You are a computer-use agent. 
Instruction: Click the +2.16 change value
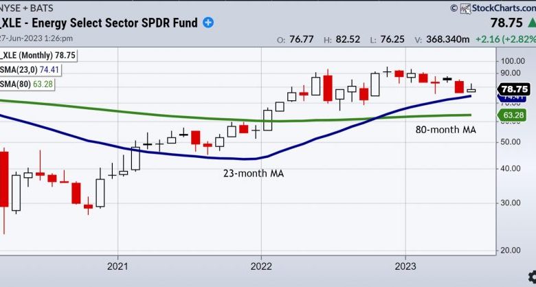[487, 39]
